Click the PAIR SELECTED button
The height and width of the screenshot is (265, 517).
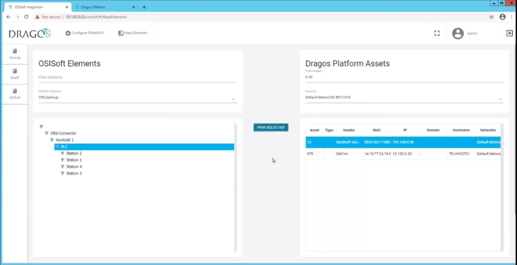pos(271,127)
